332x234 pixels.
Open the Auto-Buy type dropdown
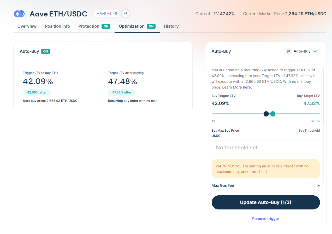pos(301,51)
